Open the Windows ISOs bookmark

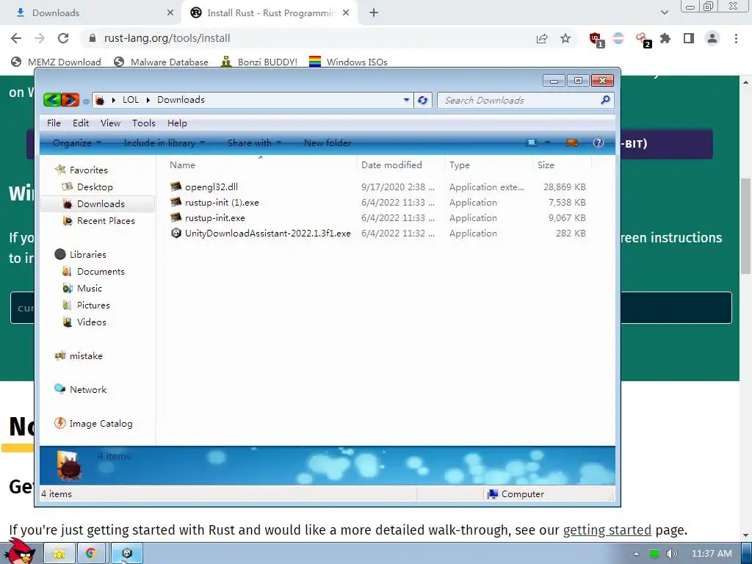tap(348, 62)
